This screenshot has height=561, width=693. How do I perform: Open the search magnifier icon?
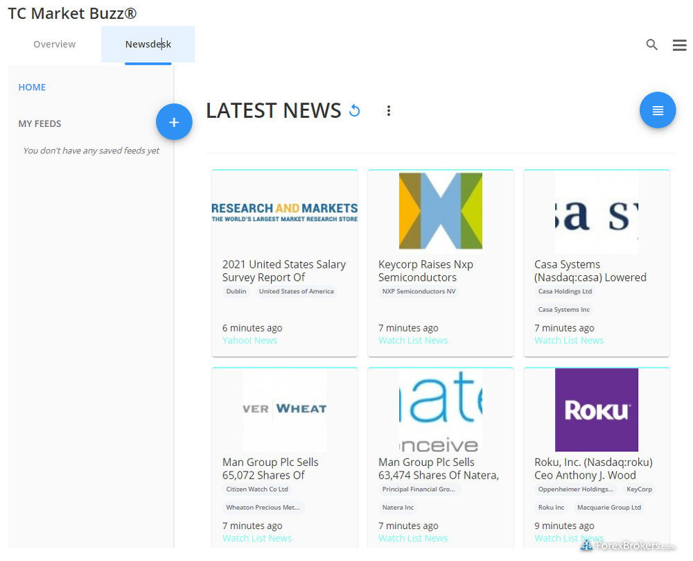point(651,44)
